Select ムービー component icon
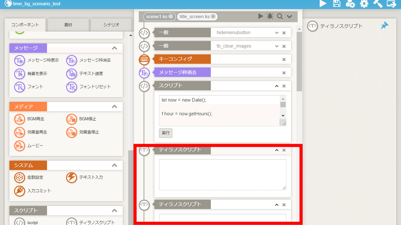Viewport: 401px width, 225px height. click(x=20, y=146)
